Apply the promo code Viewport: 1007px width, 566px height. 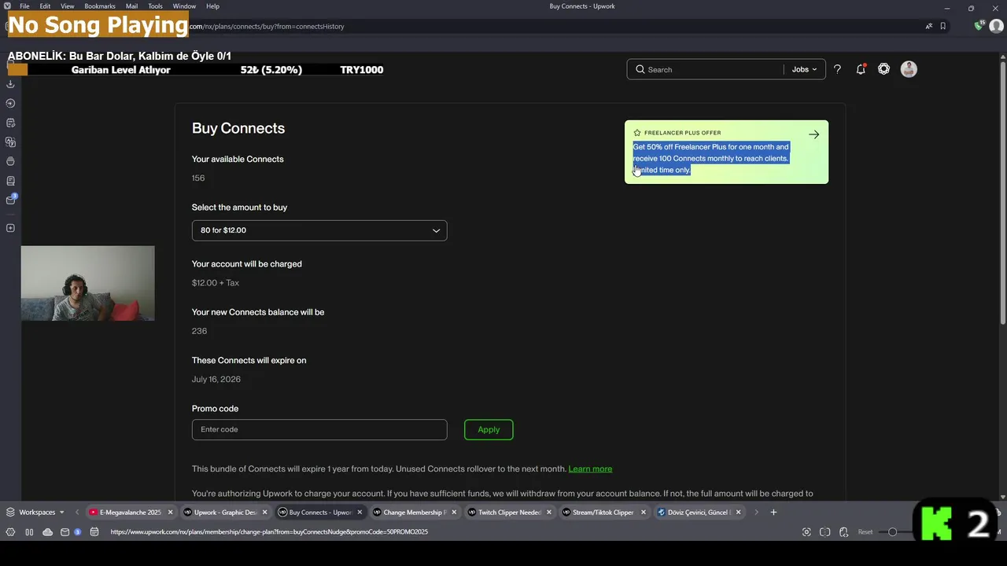tap(489, 429)
